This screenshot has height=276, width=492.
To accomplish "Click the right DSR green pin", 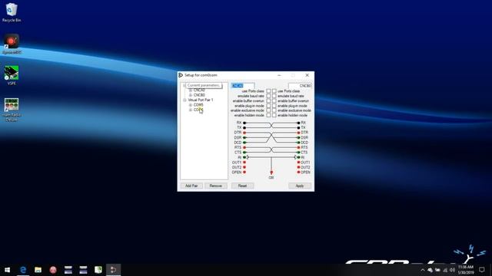I will pyautogui.click(x=299, y=138).
